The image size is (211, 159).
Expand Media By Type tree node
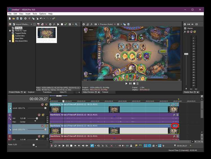pyautogui.click(x=10, y=31)
